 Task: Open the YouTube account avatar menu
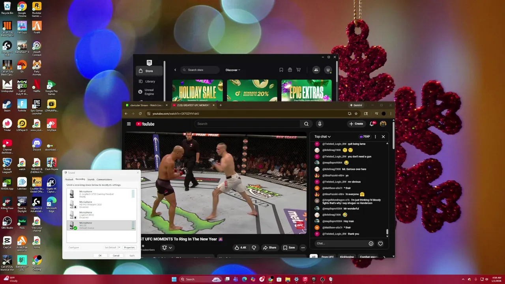click(x=383, y=124)
